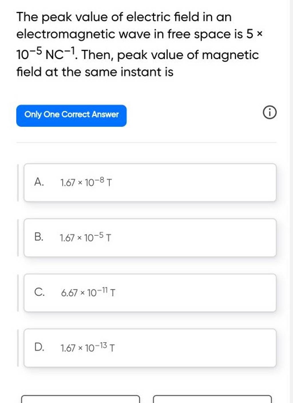Click the question text about electric field
Image resolution: width=293 pixels, height=403 pixels.
137,44
